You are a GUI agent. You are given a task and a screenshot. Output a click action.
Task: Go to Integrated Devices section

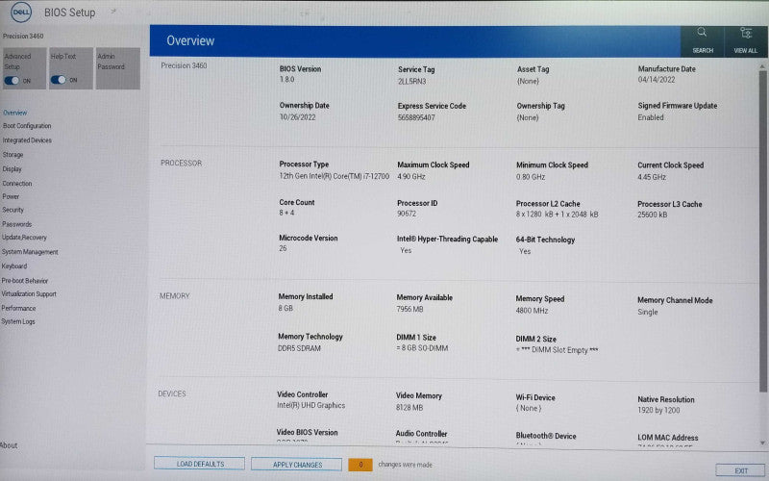point(27,139)
